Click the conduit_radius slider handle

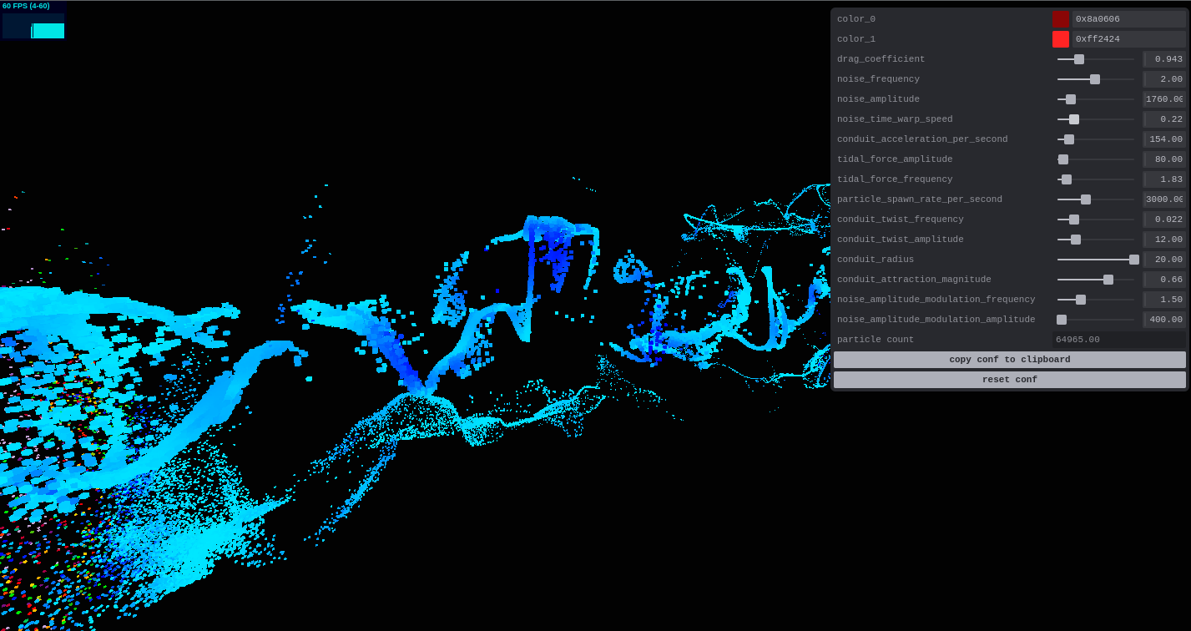[1133, 259]
